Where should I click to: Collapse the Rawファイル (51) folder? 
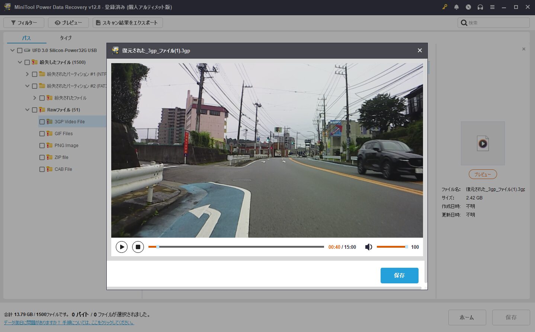point(27,110)
